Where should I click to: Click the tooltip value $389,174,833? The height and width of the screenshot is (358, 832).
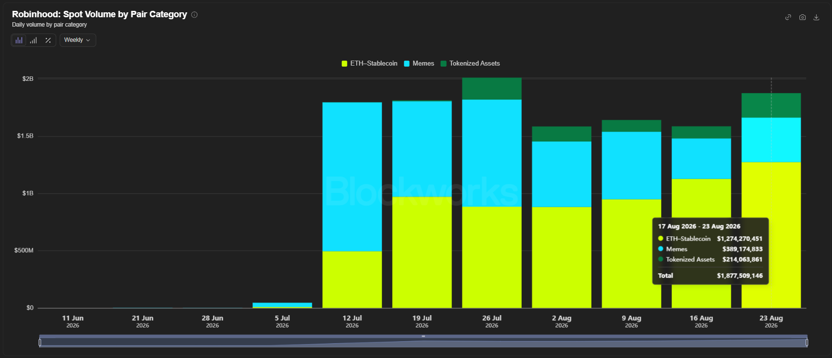click(x=742, y=249)
